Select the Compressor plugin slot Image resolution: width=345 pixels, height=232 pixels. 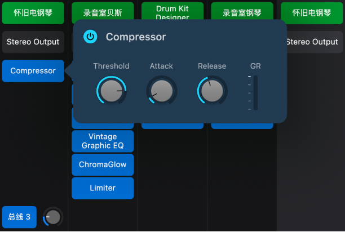tap(33, 71)
